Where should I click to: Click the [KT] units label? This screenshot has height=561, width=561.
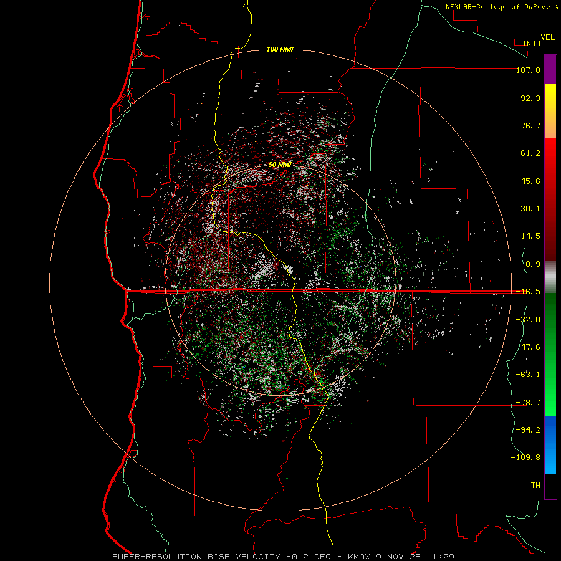coord(532,43)
